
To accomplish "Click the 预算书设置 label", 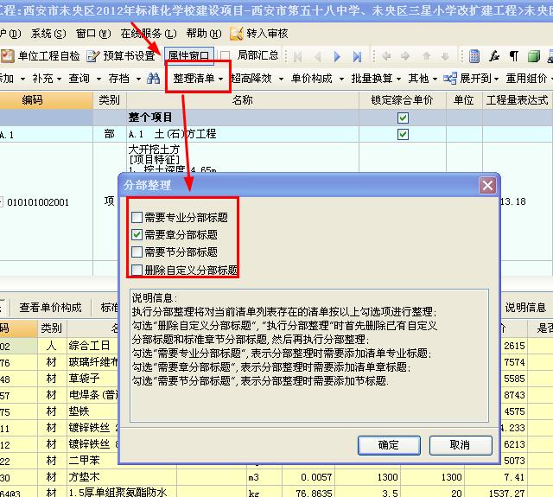I will [130, 55].
